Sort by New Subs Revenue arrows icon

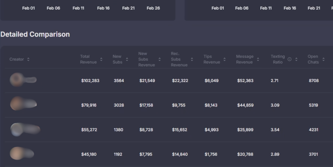(159, 59)
